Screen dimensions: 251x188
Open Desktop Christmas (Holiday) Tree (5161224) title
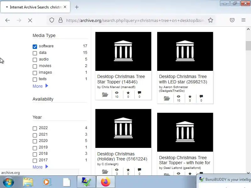coord(122,156)
